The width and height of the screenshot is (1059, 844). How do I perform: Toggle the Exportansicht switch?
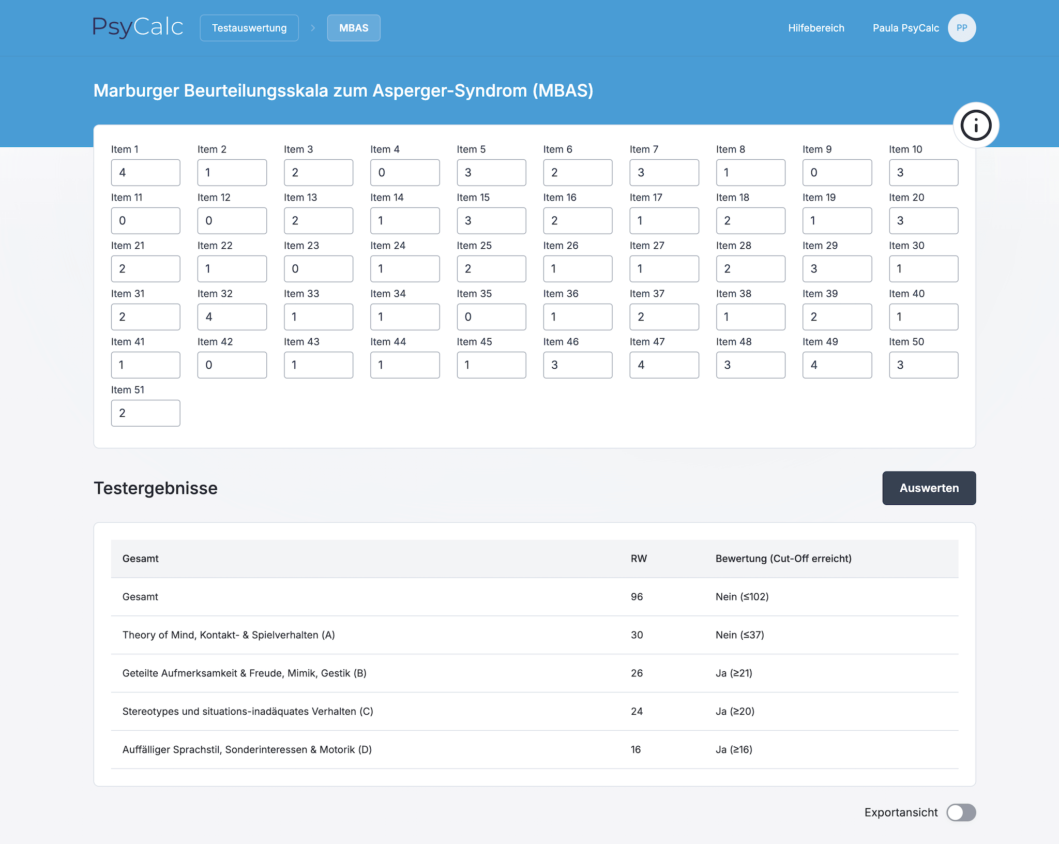[x=961, y=812]
